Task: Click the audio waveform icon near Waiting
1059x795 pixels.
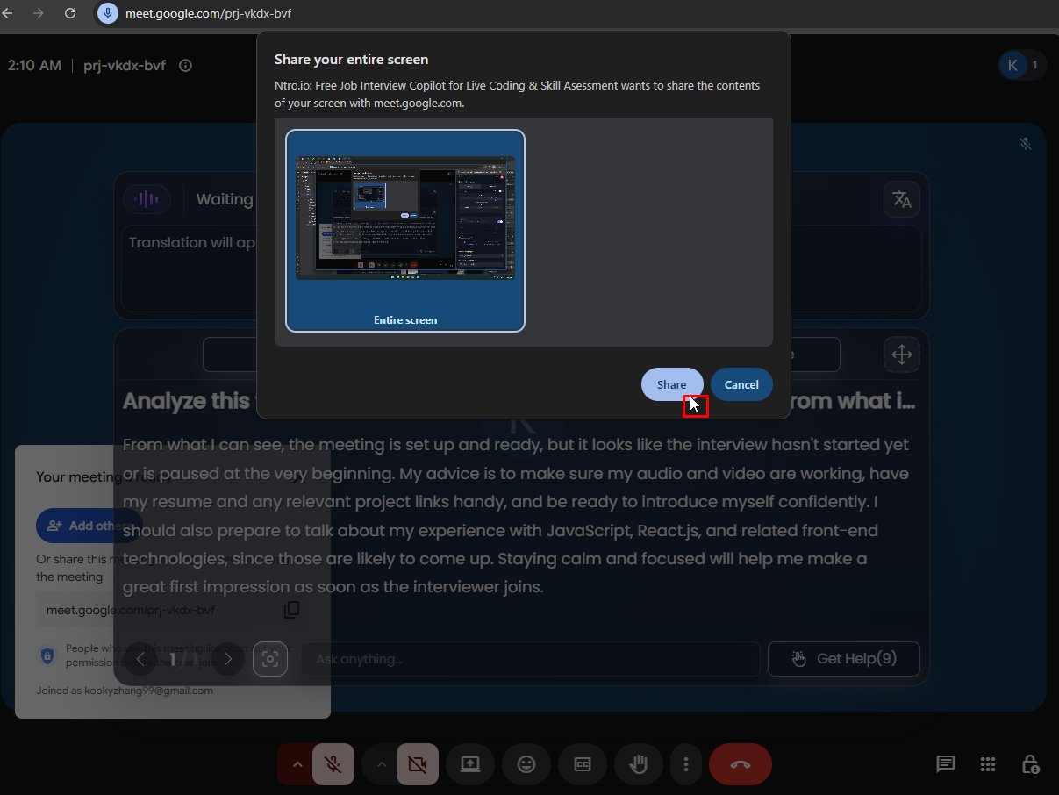Action: click(147, 199)
